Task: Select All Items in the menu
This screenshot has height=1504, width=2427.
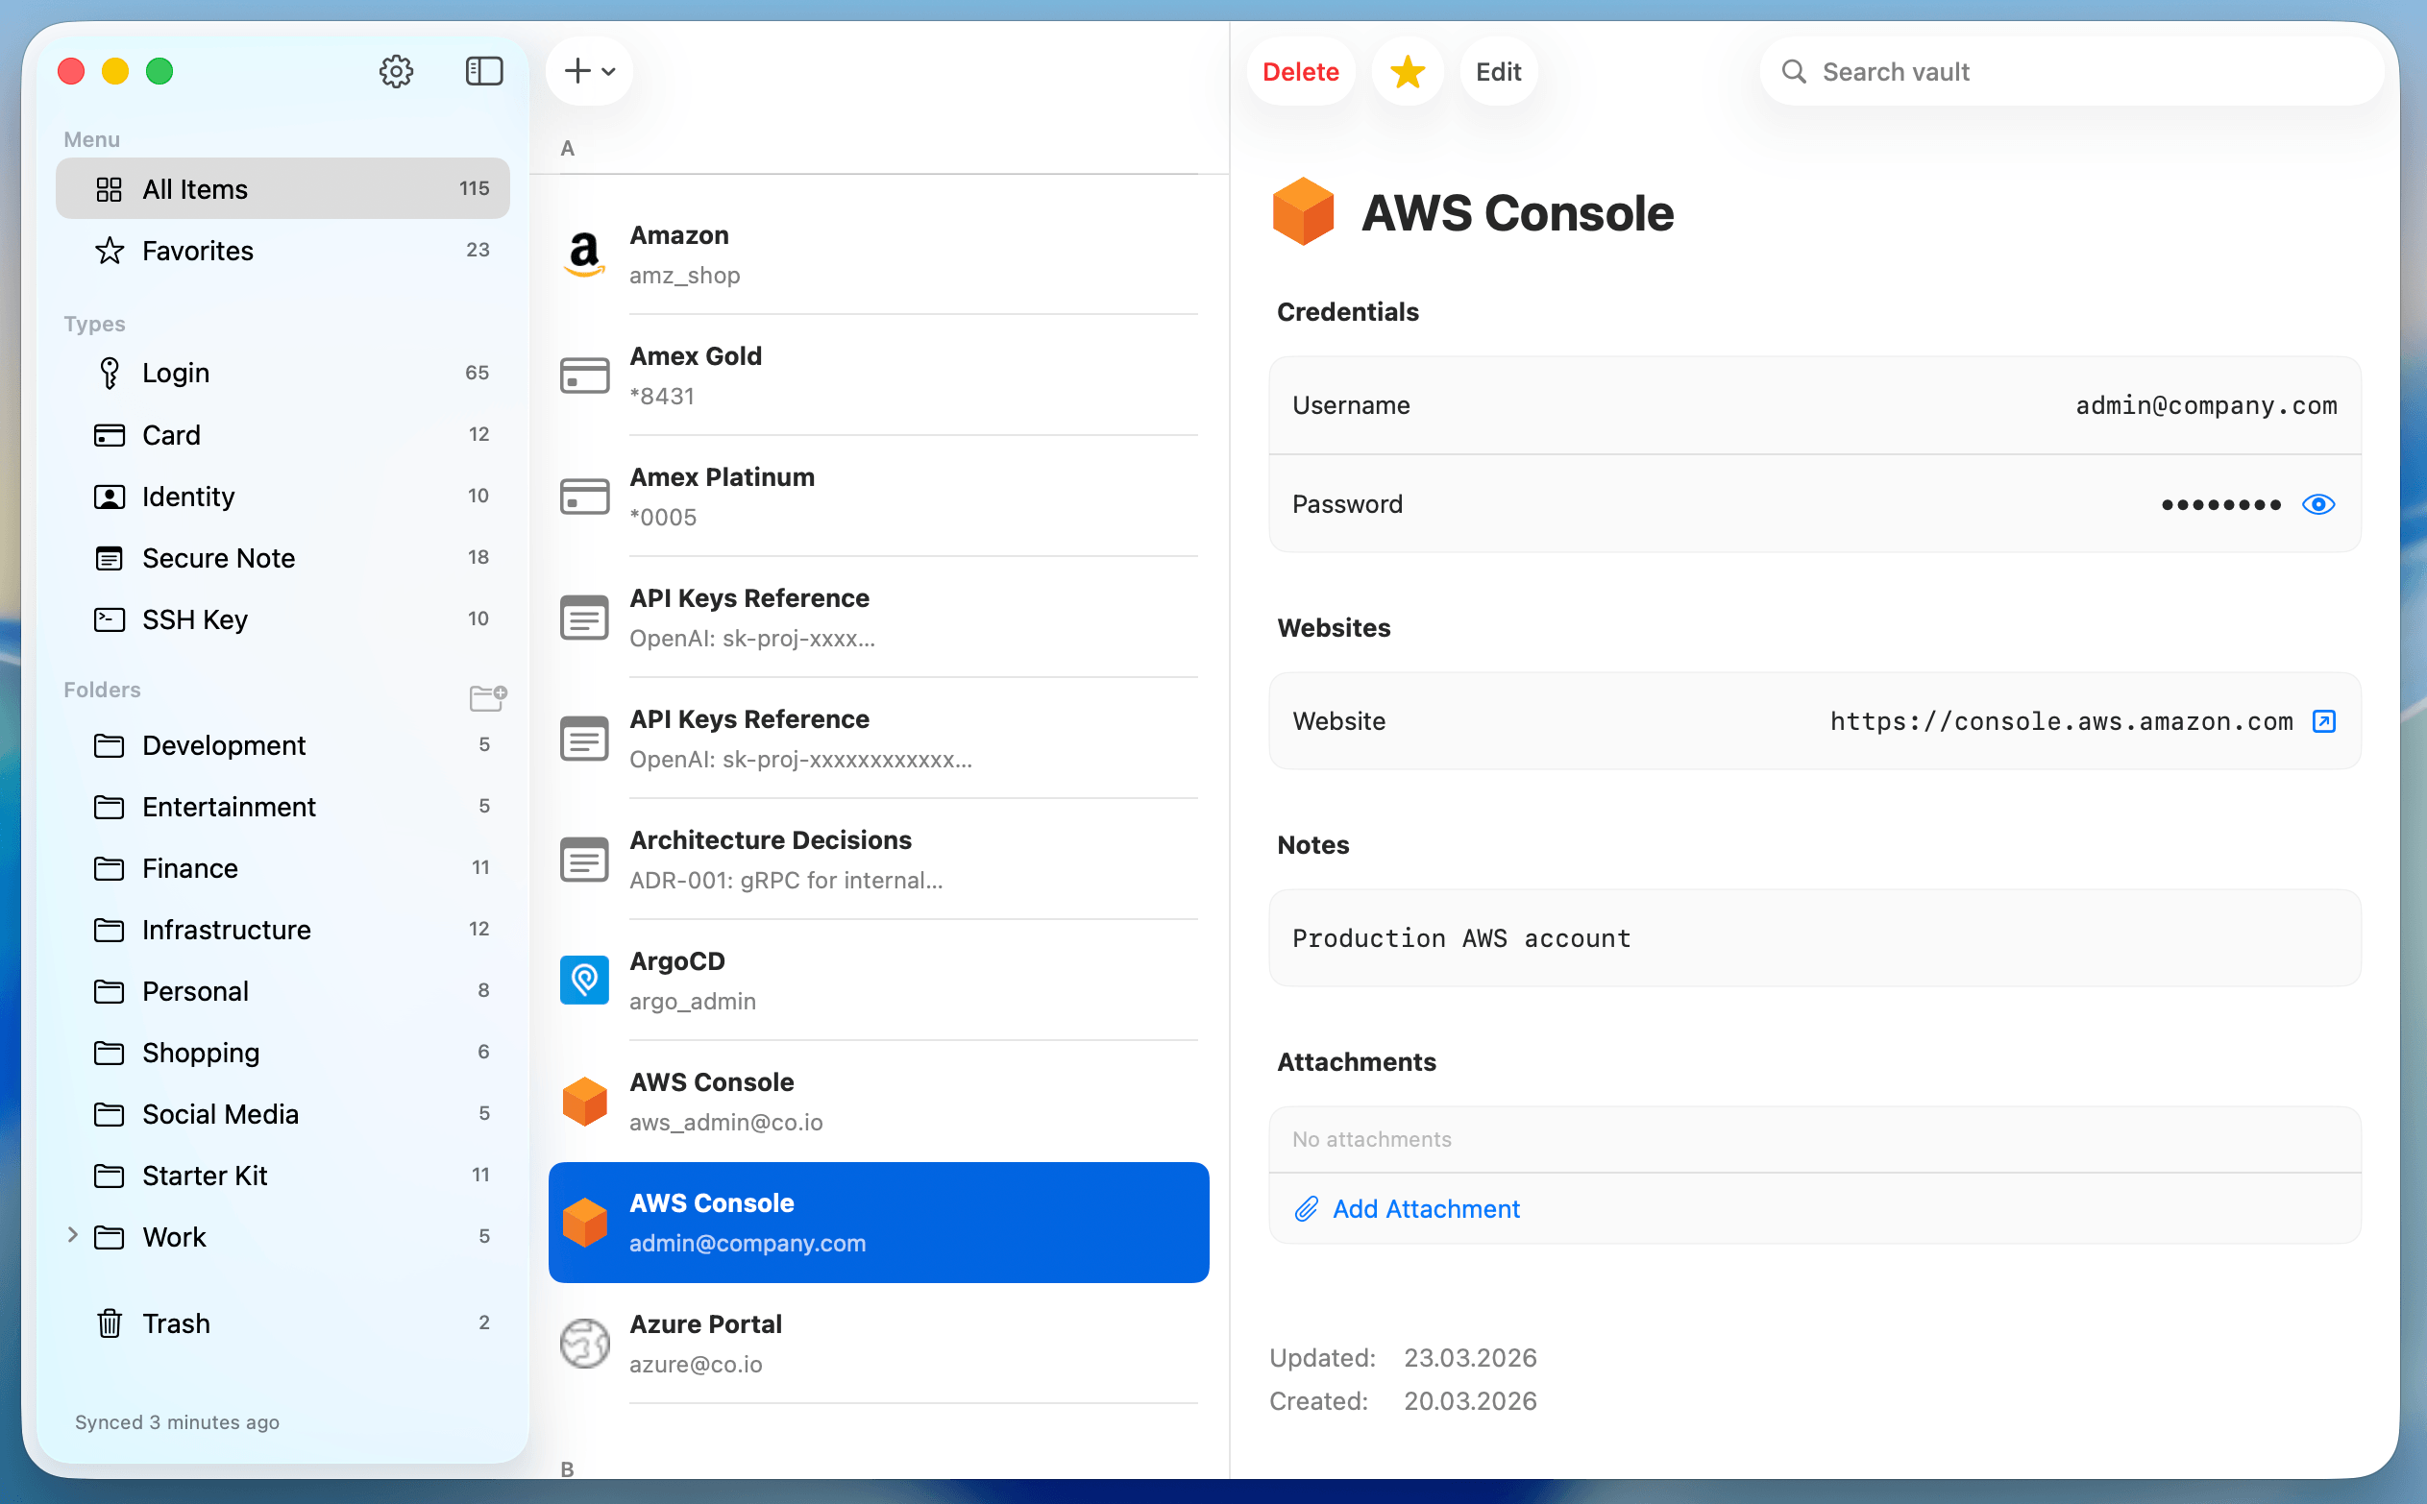Action: click(282, 189)
